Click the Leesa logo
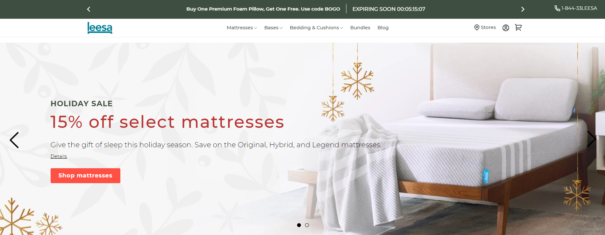Image resolution: width=605 pixels, height=235 pixels. (x=100, y=28)
